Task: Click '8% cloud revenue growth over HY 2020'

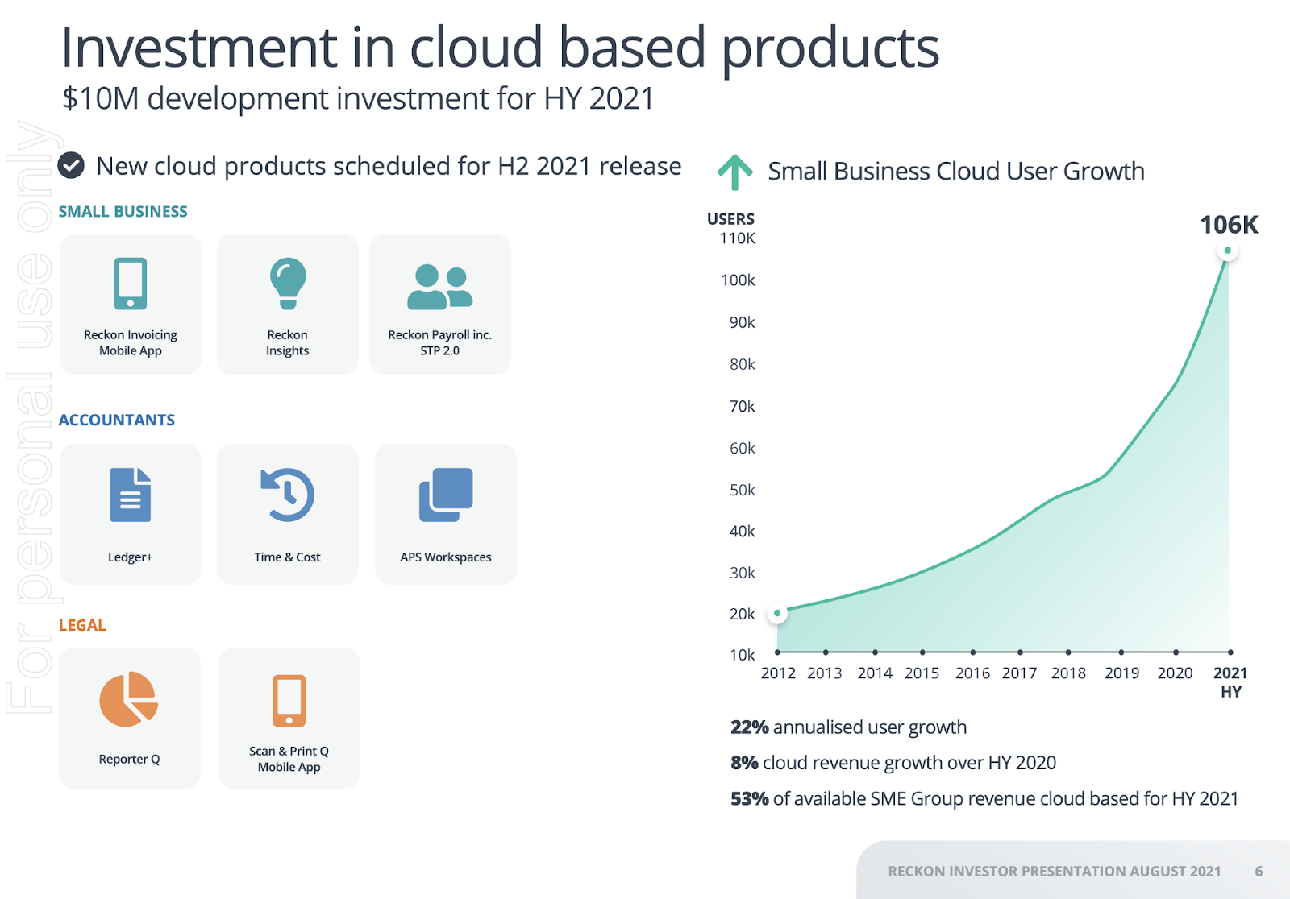Action: pyautogui.click(x=893, y=763)
